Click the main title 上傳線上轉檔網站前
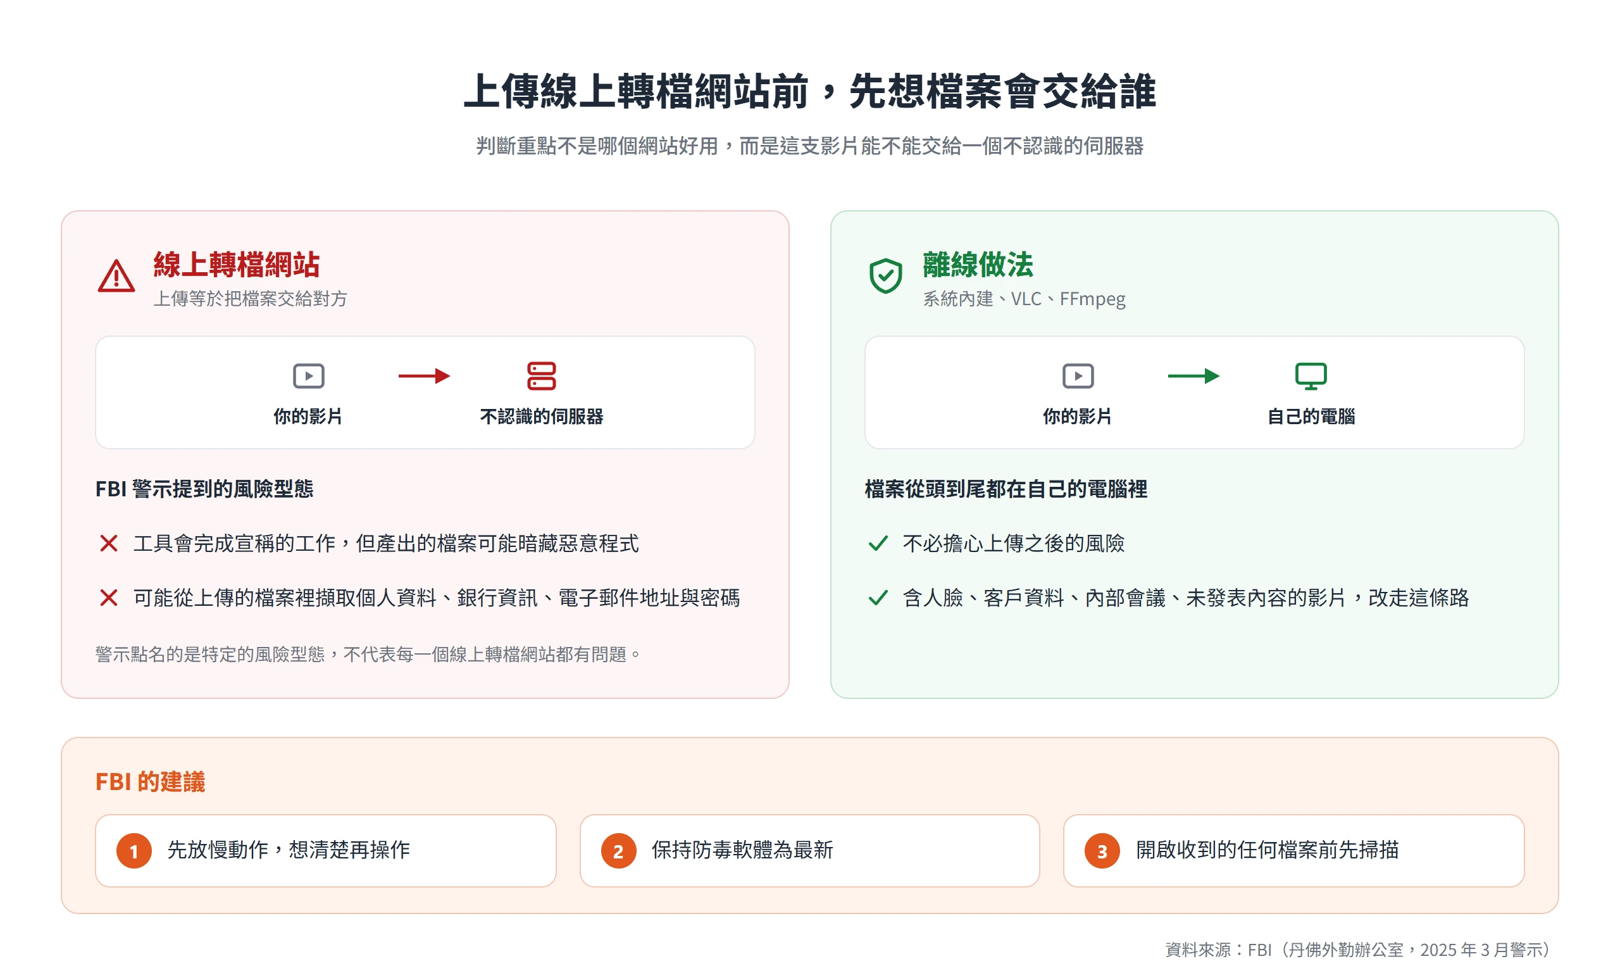 (810, 91)
